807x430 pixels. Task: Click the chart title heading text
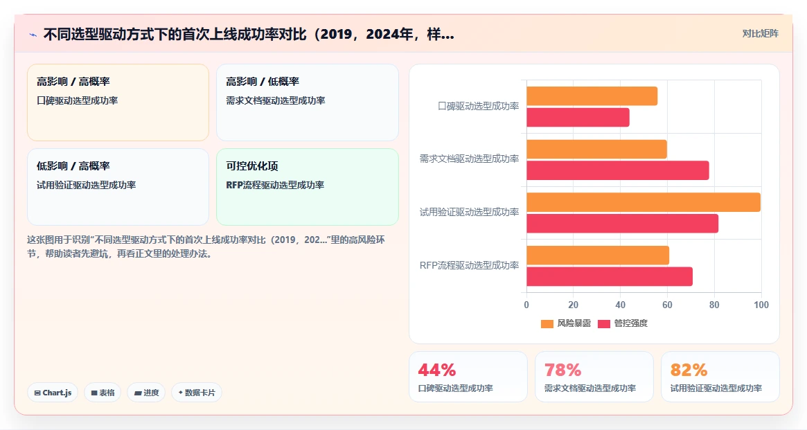click(249, 35)
